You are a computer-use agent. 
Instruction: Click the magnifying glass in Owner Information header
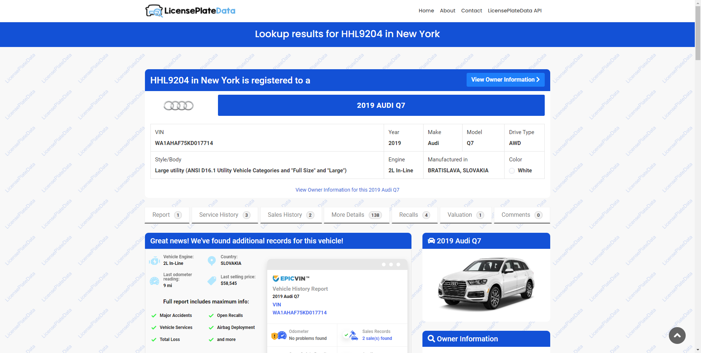click(432, 338)
